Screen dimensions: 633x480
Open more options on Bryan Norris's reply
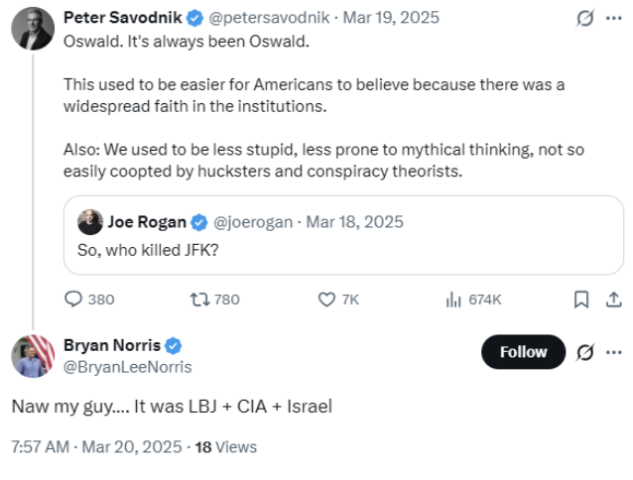614,352
